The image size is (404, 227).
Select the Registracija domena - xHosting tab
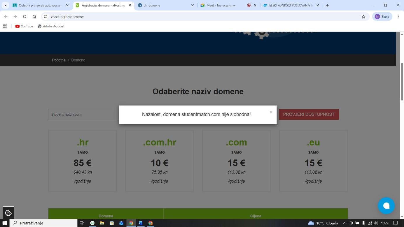coord(103,5)
